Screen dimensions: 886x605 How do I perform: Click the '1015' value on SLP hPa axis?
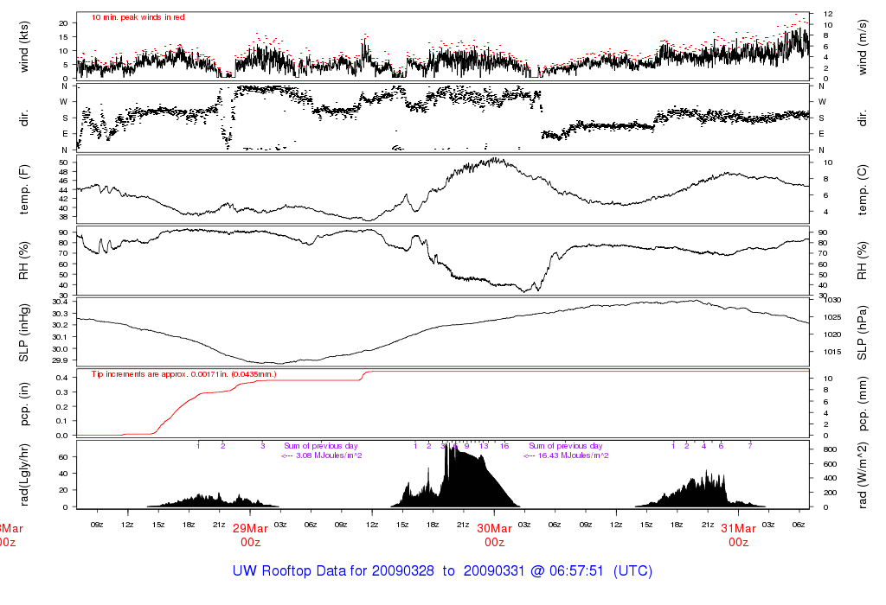point(832,352)
